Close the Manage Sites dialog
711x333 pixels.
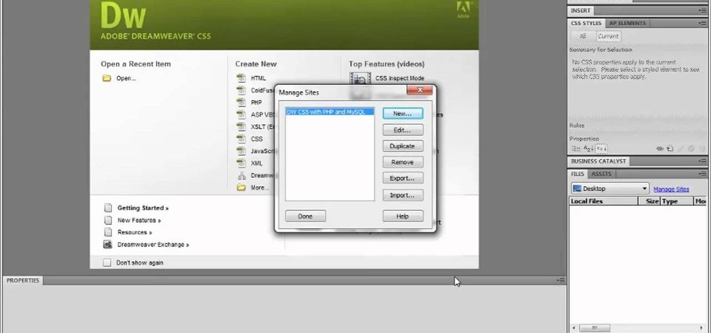coord(419,90)
